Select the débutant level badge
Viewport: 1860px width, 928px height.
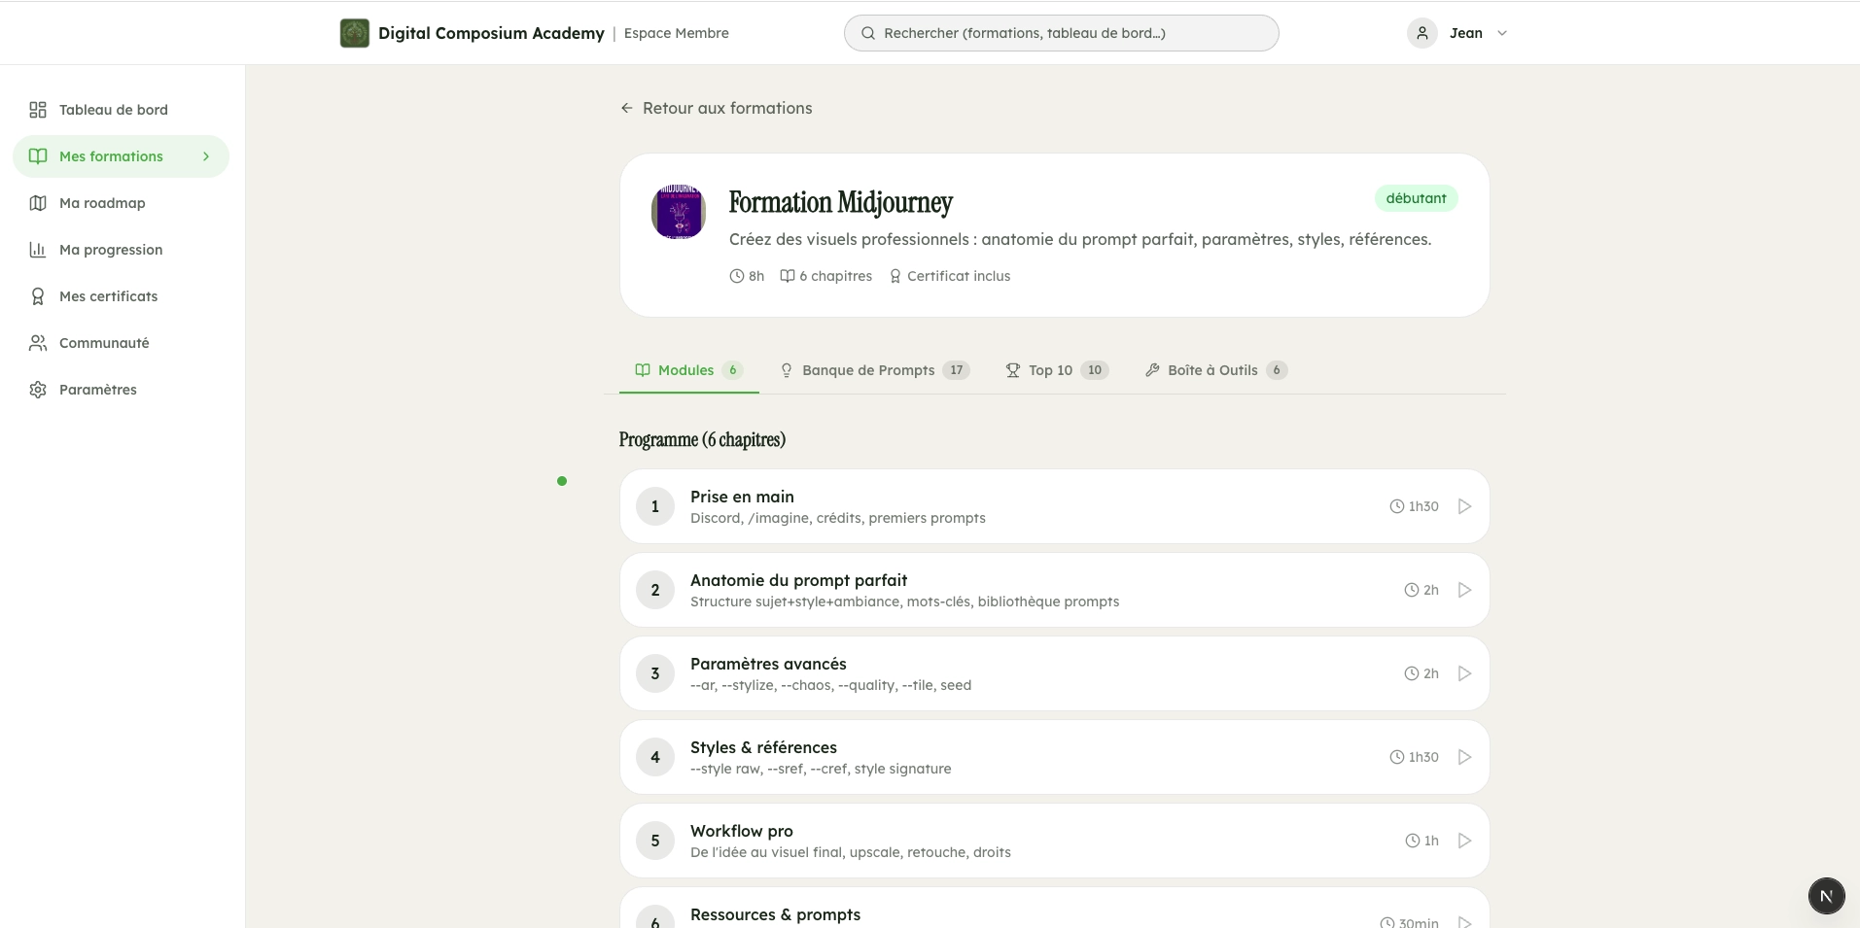(x=1416, y=197)
